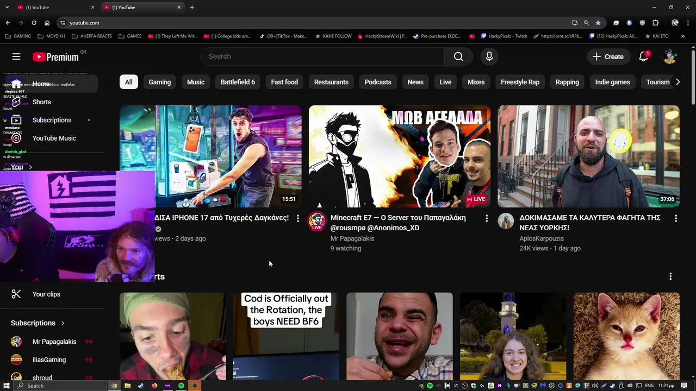Open a new browser tab
The width and height of the screenshot is (696, 391).
[x=192, y=7]
